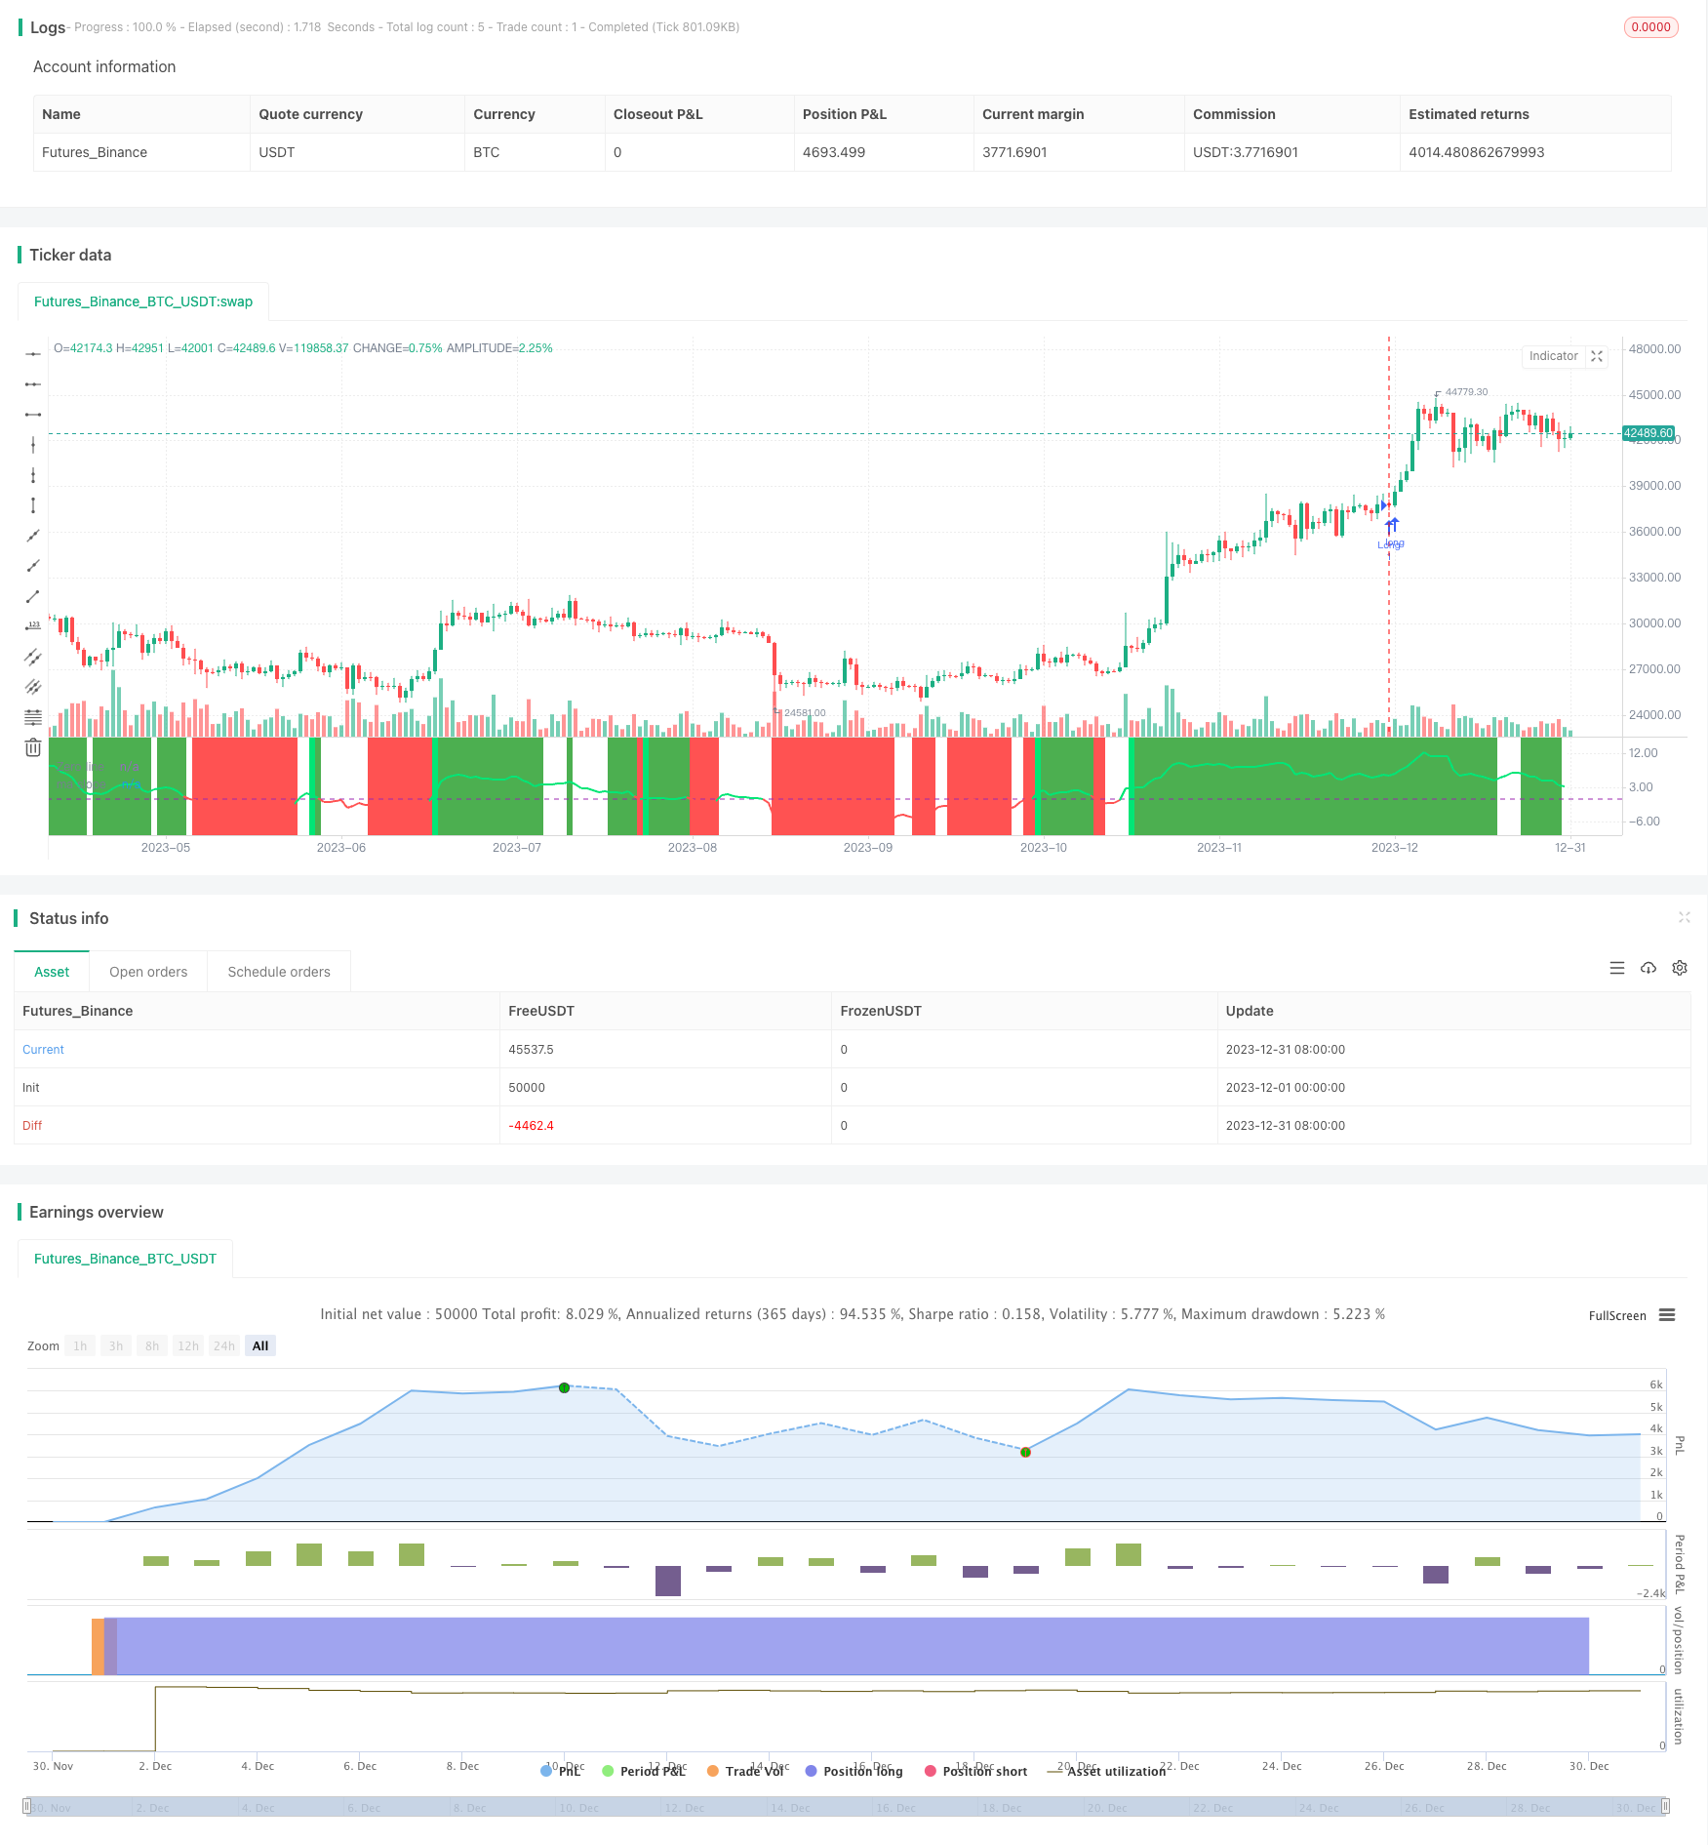The image size is (1708, 1845).
Task: Switch to the Open orders tab
Action: click(x=148, y=972)
